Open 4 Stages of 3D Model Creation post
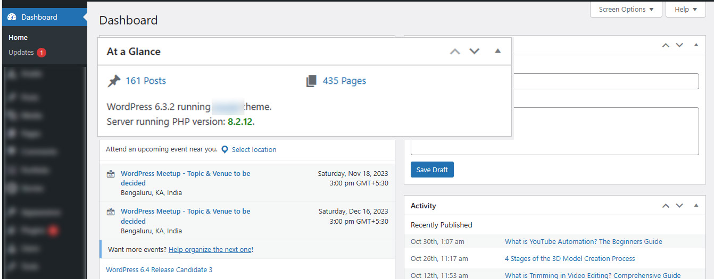Screen dimensions: 714x279 pyautogui.click(x=570, y=258)
